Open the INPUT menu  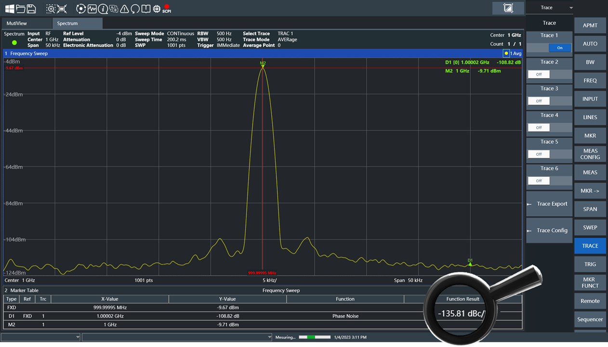pyautogui.click(x=590, y=99)
